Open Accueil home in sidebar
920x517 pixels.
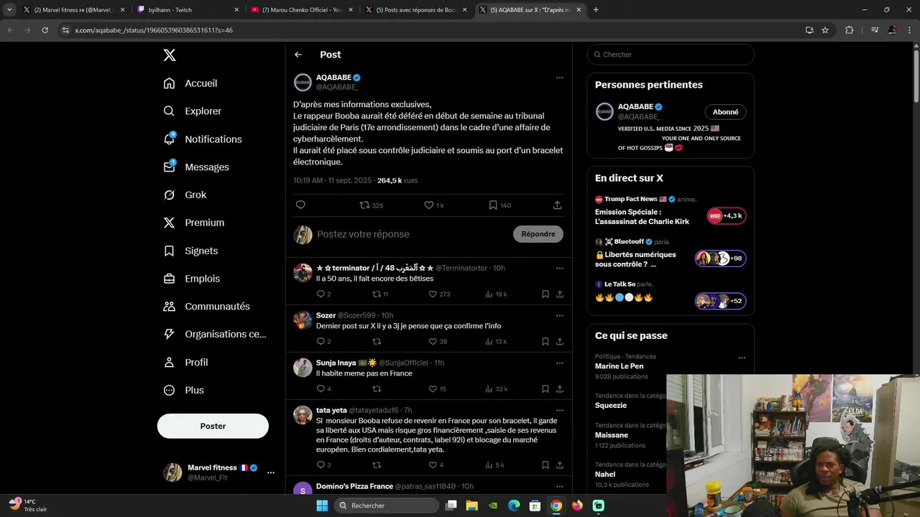coord(190,83)
